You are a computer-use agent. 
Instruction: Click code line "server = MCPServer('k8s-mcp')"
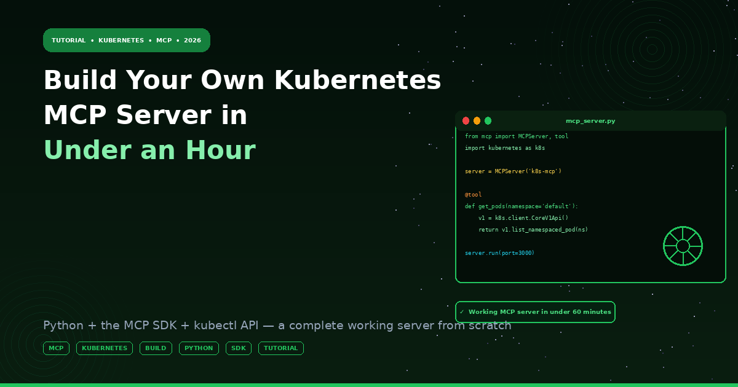point(513,171)
